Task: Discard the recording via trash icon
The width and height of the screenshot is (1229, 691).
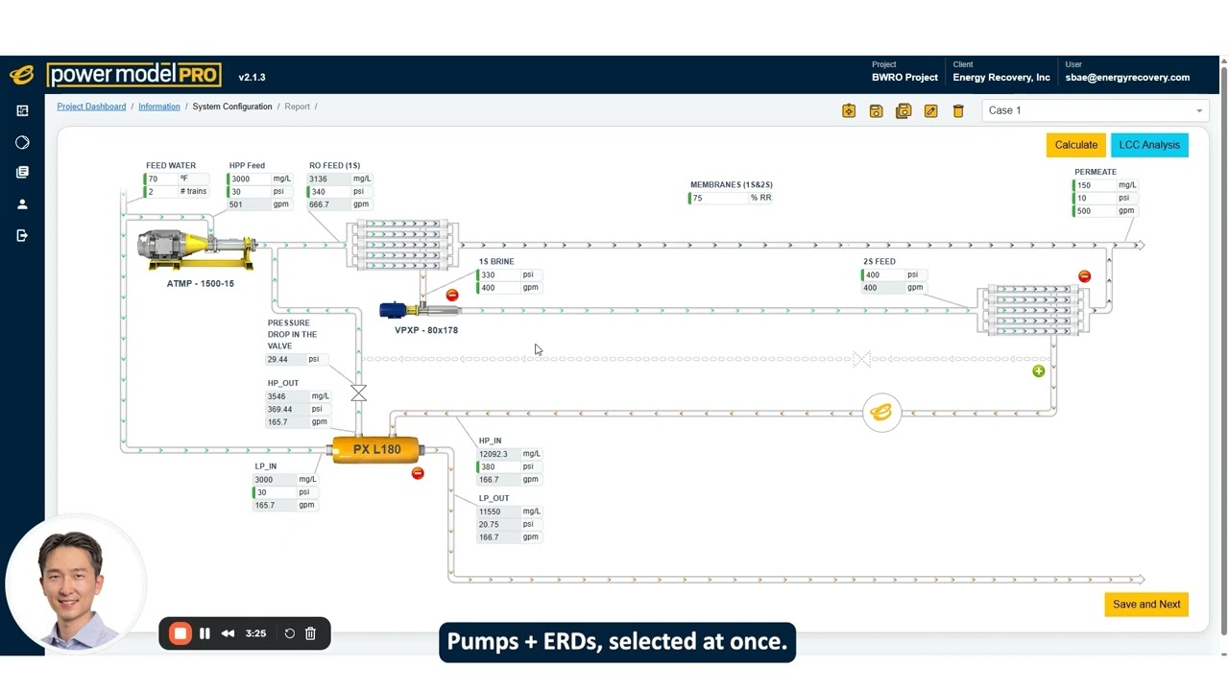Action: click(x=310, y=633)
